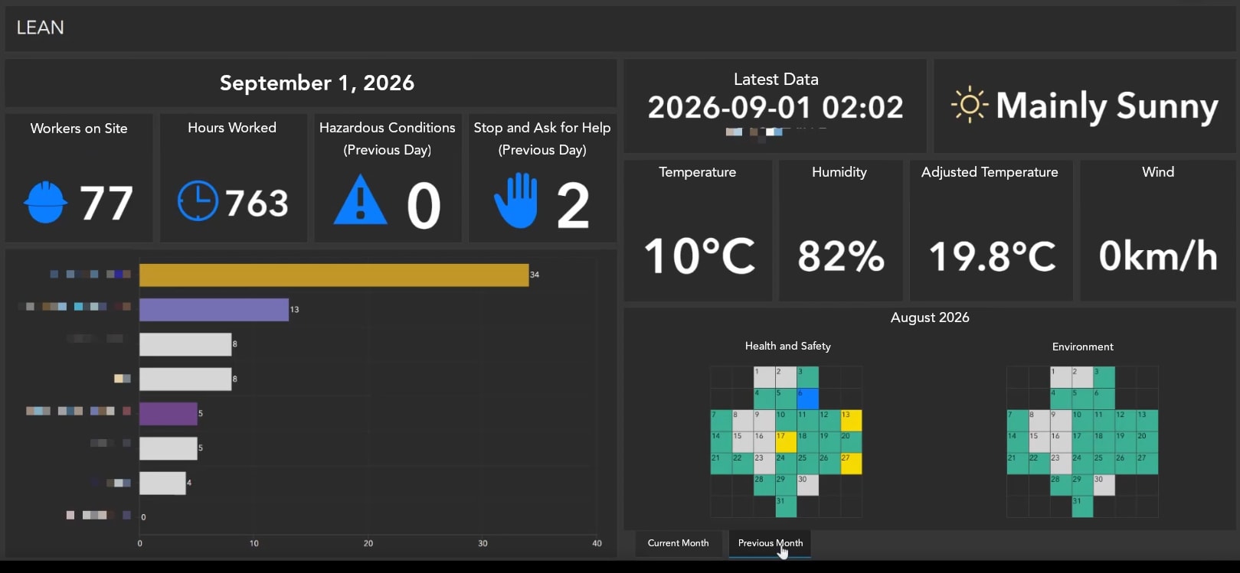Click grey day 30 in Environment calendar
This screenshot has height=573, width=1240.
(1104, 485)
